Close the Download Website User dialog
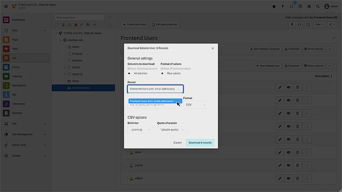 [x=212, y=48]
